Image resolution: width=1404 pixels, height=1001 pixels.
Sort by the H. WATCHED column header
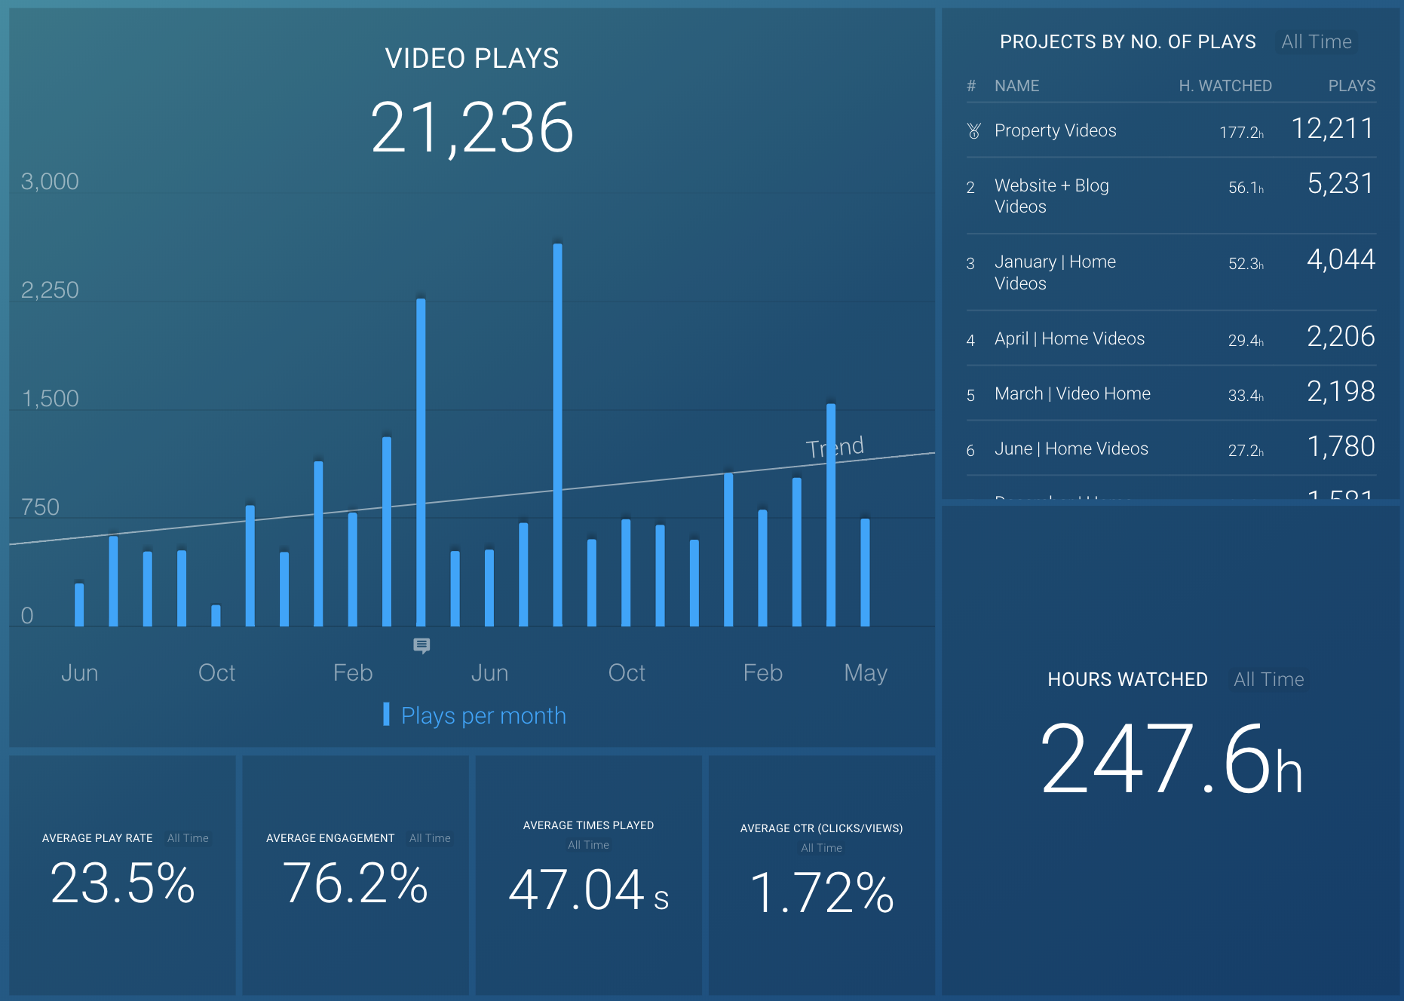(1225, 86)
